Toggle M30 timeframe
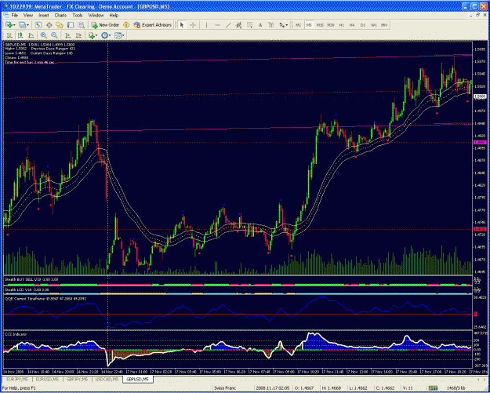This screenshot has height=393, width=490. point(331,25)
